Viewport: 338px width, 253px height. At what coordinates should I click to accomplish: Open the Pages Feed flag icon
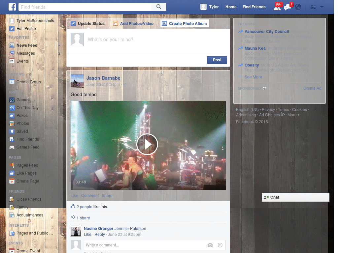tap(12, 165)
